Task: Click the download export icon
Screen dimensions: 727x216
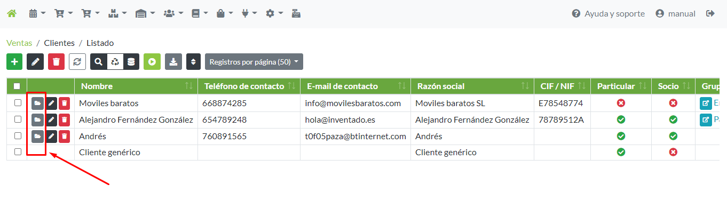Action: [173, 62]
